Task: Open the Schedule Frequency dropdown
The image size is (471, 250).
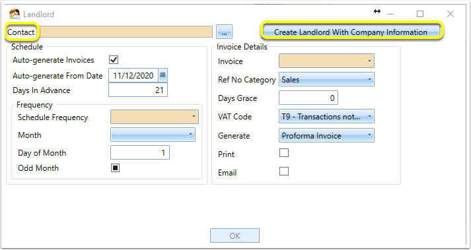Action: point(155,117)
